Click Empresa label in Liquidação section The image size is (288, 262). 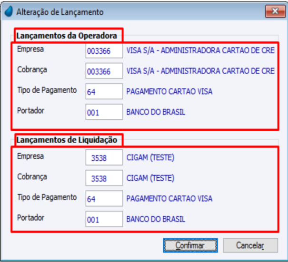pyautogui.click(x=30, y=156)
